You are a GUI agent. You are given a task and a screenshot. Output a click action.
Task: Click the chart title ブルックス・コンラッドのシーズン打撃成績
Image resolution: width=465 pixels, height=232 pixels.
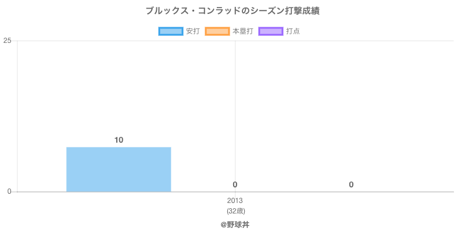233,11
